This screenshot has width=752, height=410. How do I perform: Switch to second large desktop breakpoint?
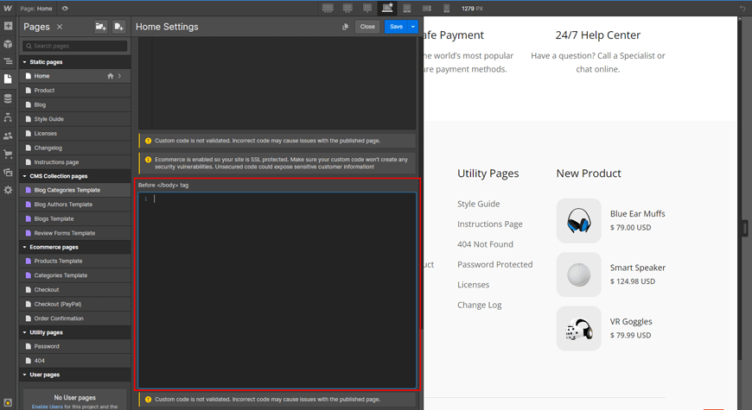coord(347,8)
